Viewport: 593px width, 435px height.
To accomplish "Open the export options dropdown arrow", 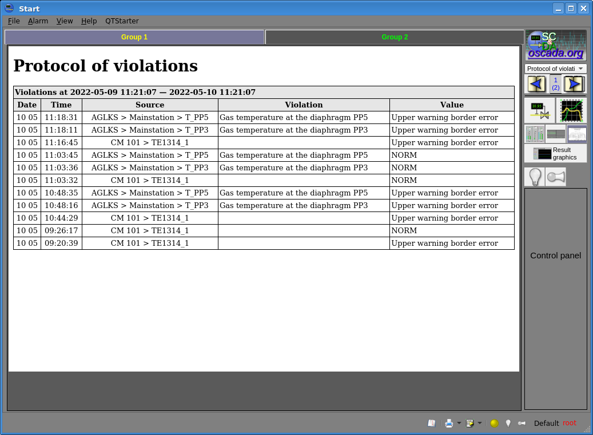I will pos(480,423).
